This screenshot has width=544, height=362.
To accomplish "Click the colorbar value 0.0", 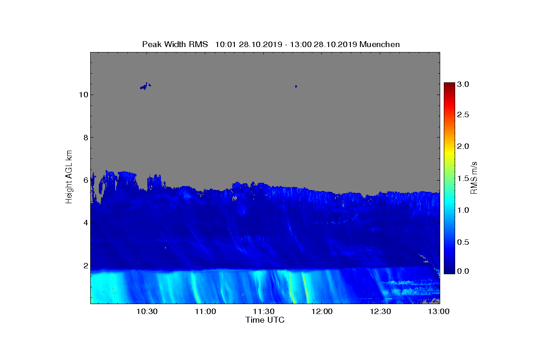I will [463, 271].
